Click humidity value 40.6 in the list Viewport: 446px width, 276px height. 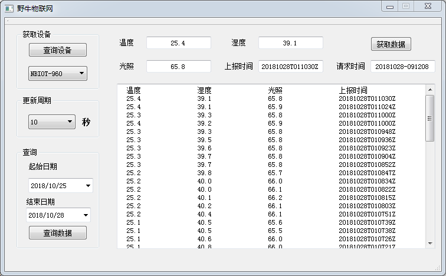tap(204, 239)
